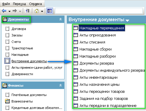The image size is (146, 111).
Task: Select Документы индивидуального резерва
Action: click(x=112, y=70)
